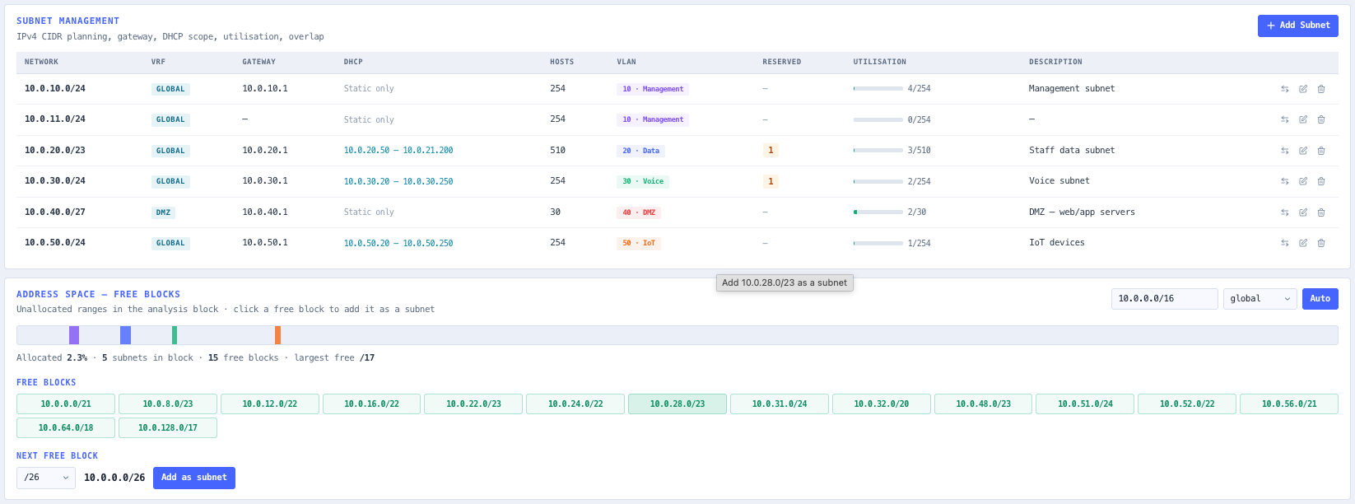
Task: Select free block 10.0.48.0/23
Action: click(x=984, y=404)
